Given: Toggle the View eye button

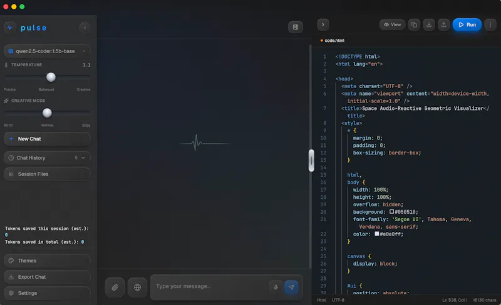Looking at the screenshot, I should (392, 24).
